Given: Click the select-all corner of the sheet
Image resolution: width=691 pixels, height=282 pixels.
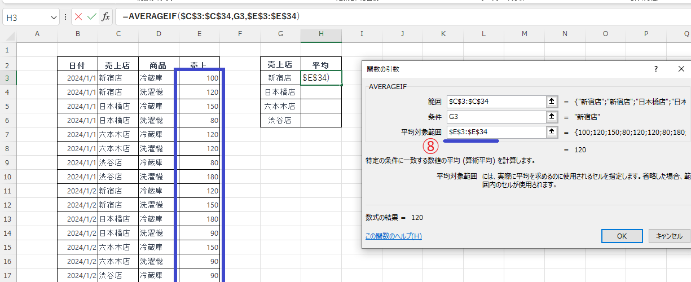Looking at the screenshot, I should click(8, 34).
